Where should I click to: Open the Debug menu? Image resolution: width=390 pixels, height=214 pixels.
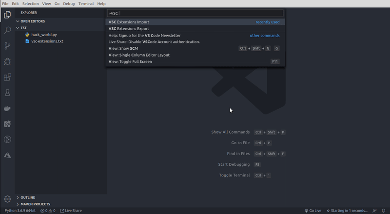click(69, 4)
